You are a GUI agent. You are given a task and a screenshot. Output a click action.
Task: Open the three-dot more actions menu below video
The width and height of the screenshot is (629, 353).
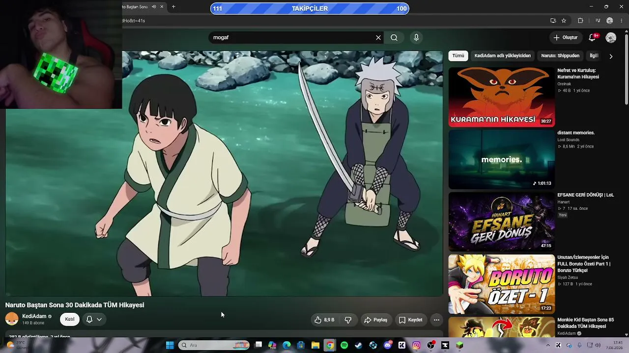[x=436, y=320]
